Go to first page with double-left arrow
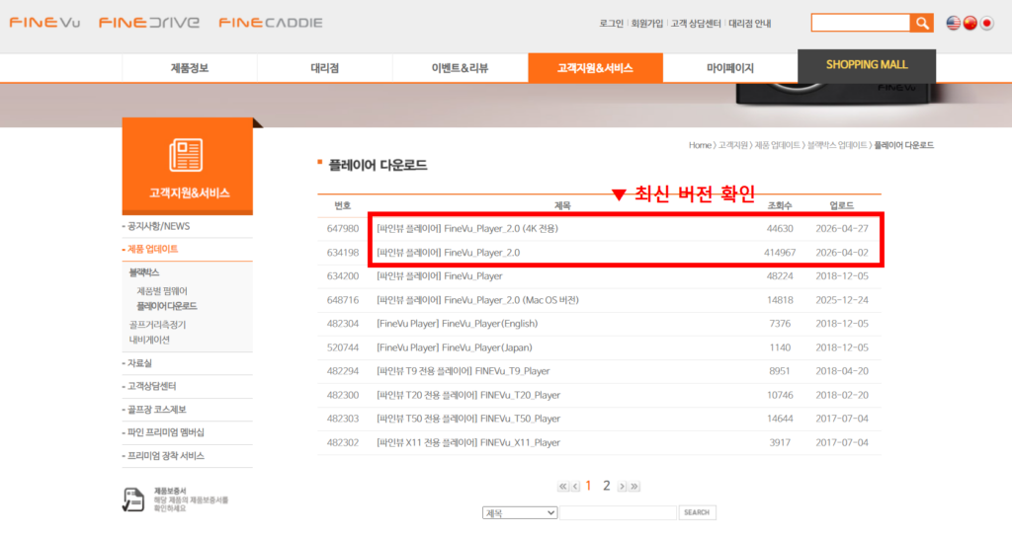 click(x=562, y=486)
